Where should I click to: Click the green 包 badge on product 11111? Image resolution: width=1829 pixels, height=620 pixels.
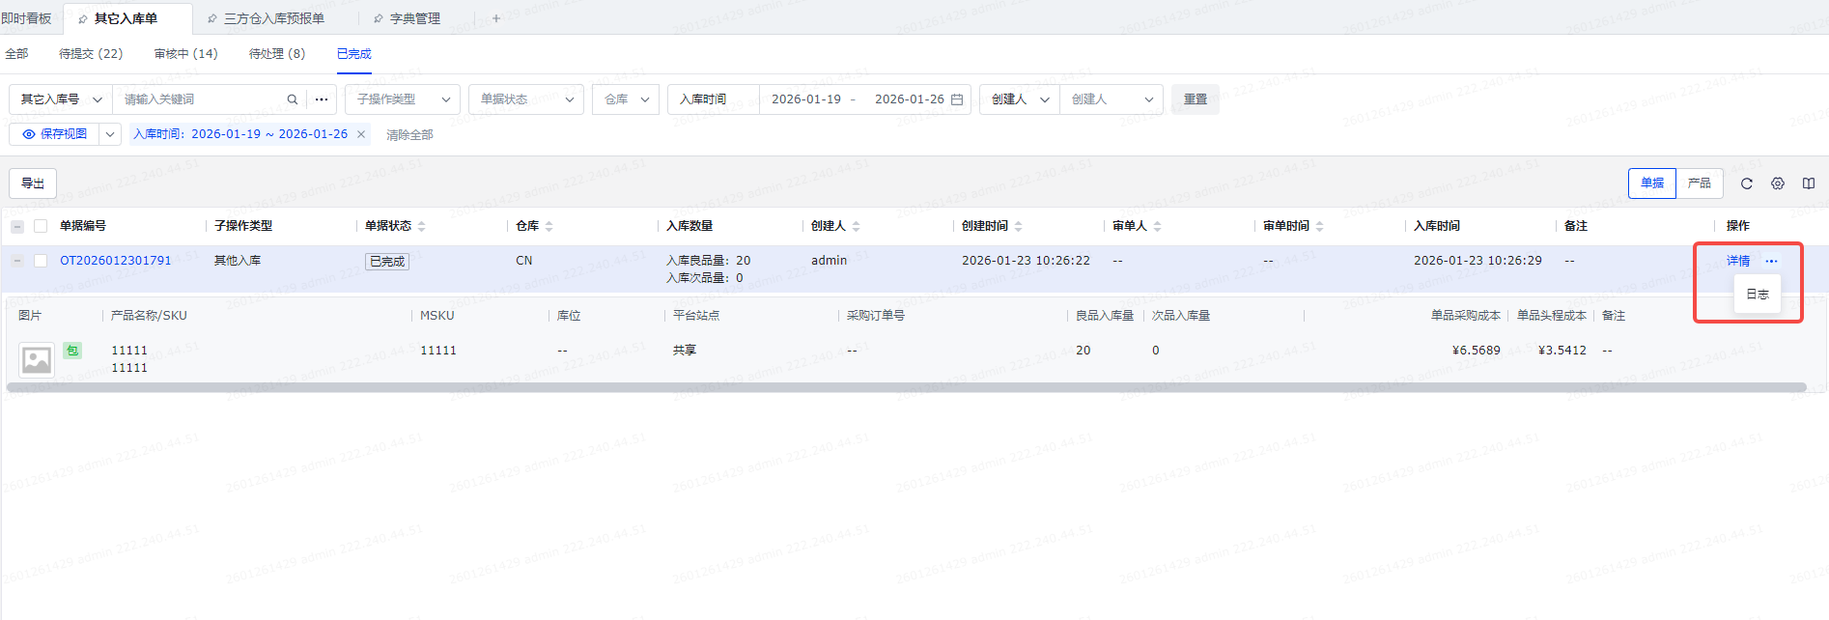click(72, 351)
